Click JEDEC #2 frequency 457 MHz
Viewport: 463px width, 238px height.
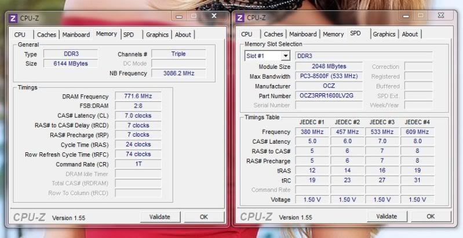coord(347,132)
